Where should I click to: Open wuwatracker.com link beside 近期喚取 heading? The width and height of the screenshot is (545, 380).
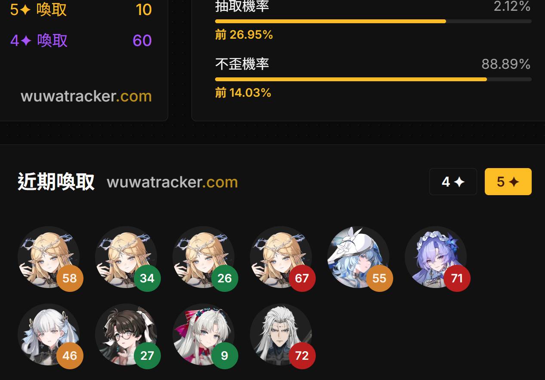coord(172,182)
